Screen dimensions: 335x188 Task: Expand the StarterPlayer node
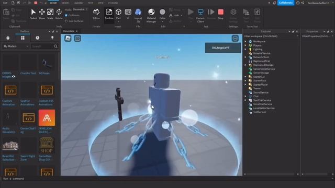tap(245, 85)
